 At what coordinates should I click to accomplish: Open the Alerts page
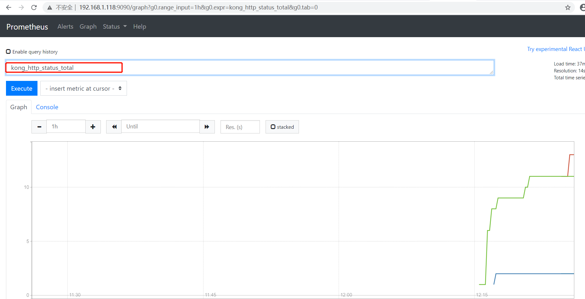65,26
